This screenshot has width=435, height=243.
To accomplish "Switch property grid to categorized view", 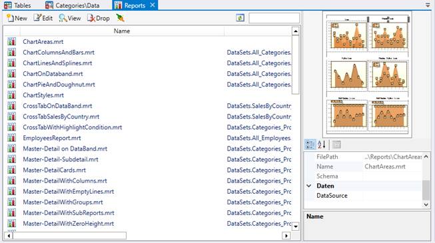I will click(x=310, y=144).
